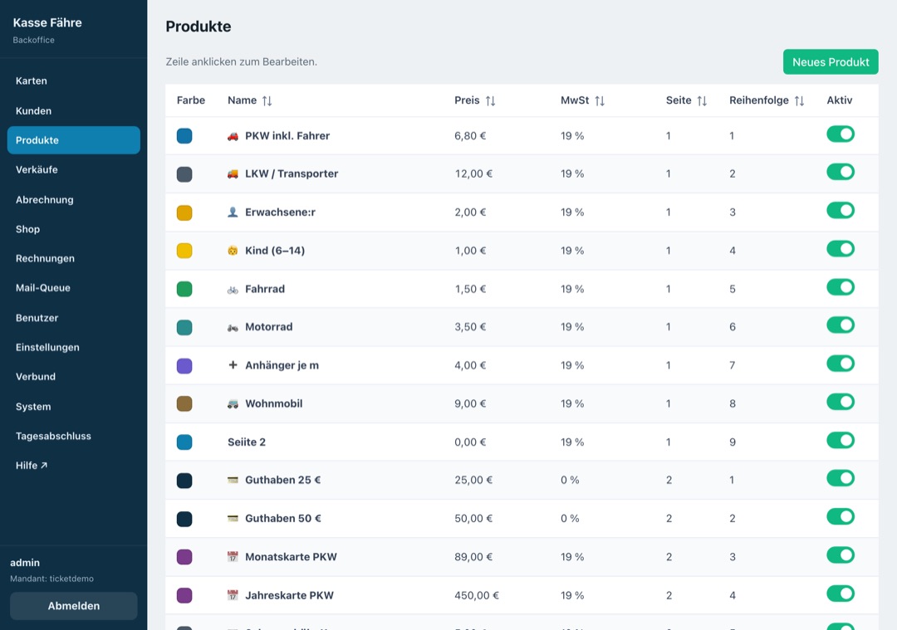
Task: Click the Farbe column header
Action: click(190, 100)
